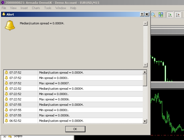Screen dimensions: 184x140
Task: Click message pane scroll up arrow
Action: [145, 24]
